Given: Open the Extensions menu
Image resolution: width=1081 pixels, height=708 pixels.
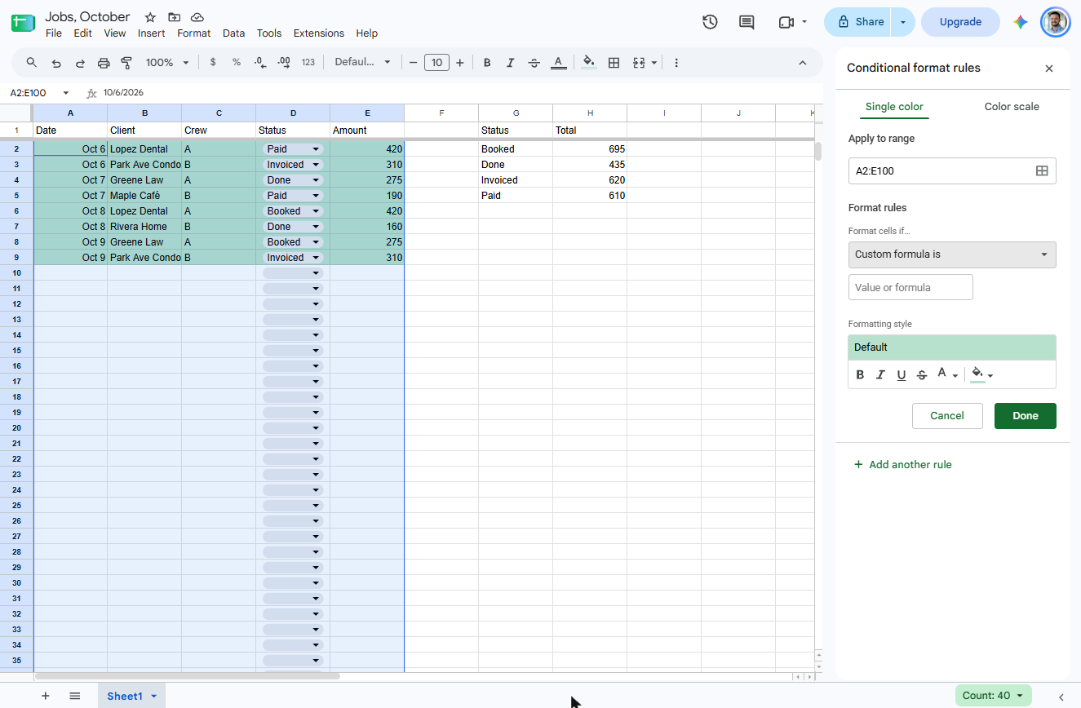Looking at the screenshot, I should 319,33.
